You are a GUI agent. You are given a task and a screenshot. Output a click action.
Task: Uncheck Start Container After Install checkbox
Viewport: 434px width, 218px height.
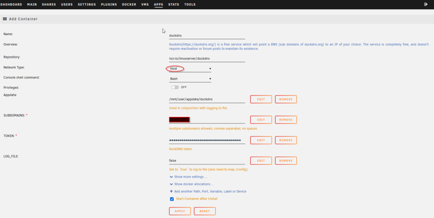(x=172, y=199)
